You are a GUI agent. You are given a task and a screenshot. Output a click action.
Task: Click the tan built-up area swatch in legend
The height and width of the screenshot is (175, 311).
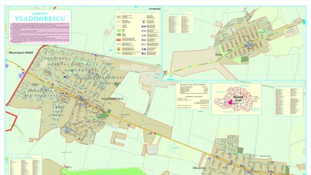tap(119, 17)
